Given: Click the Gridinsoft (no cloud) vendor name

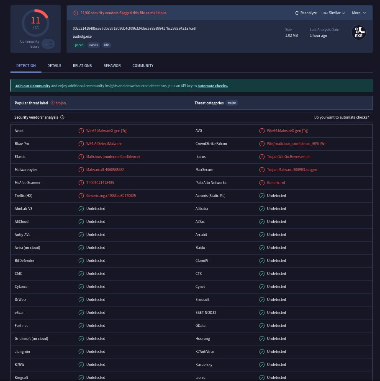Looking at the screenshot, I should (31, 339).
